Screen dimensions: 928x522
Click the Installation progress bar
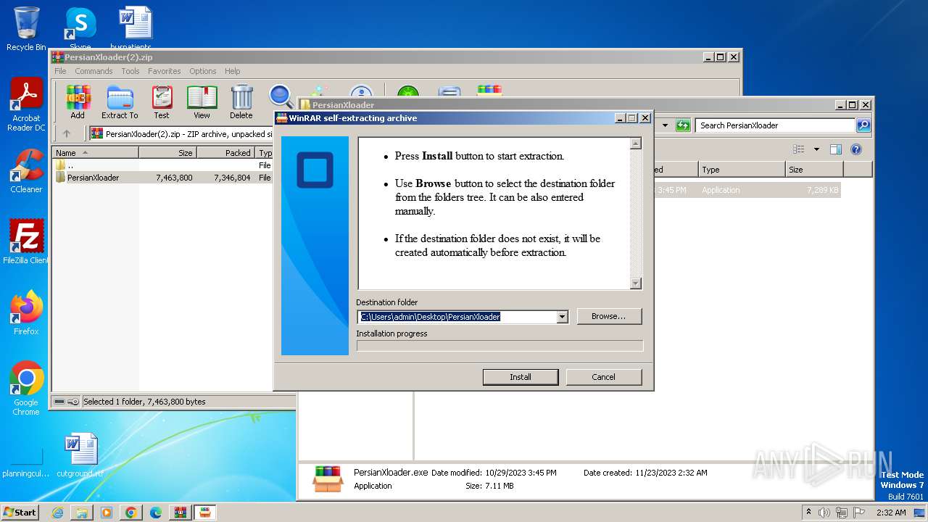(500, 346)
